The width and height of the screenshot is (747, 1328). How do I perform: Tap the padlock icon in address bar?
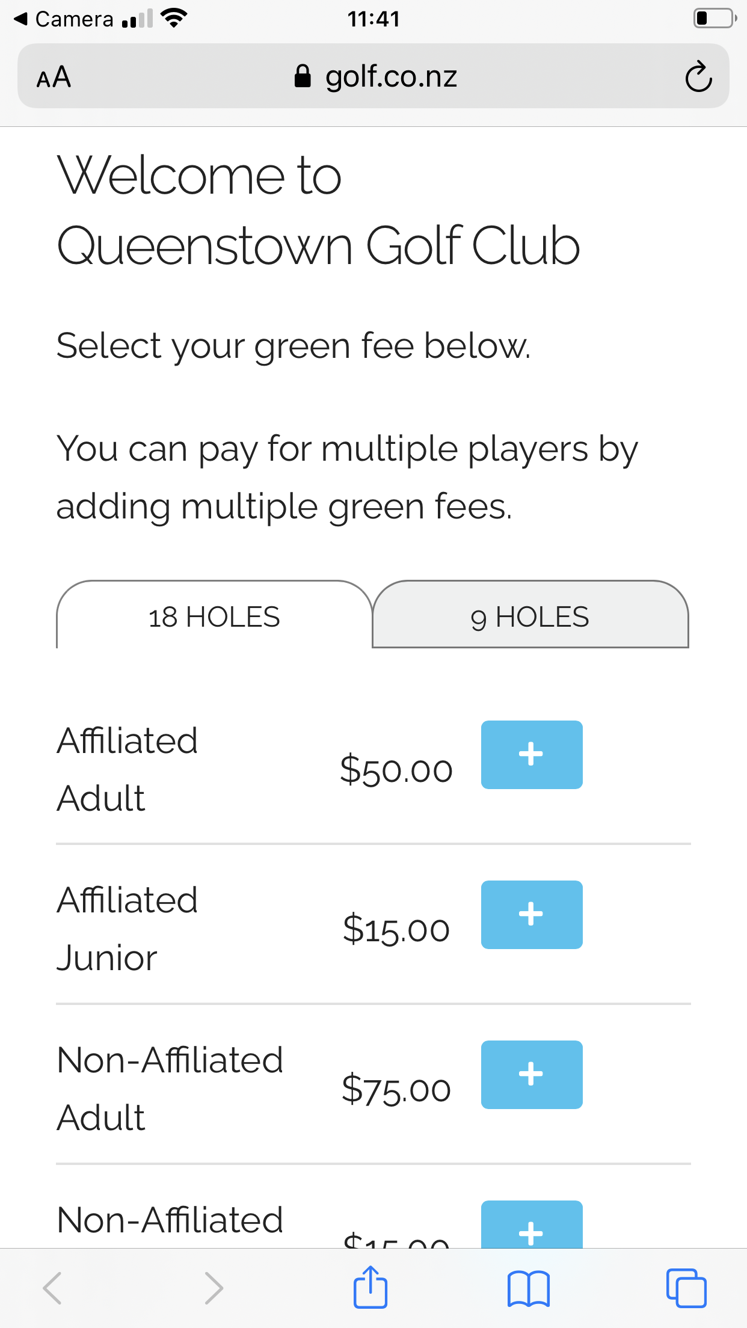303,76
